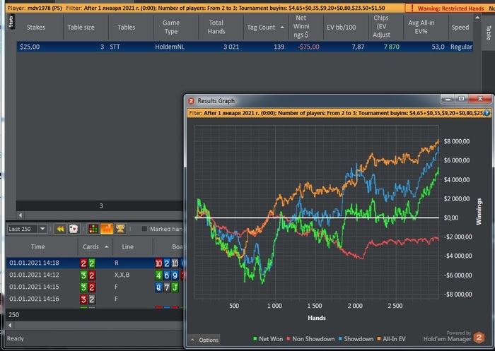Click the X,X,B line cell
This screenshot has height=351, width=495.
pos(122,275)
